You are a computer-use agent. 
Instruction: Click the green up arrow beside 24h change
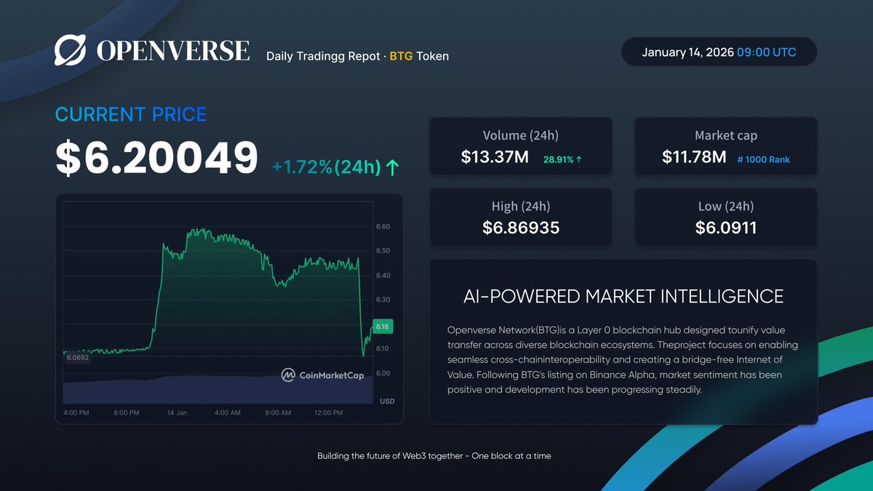(392, 168)
